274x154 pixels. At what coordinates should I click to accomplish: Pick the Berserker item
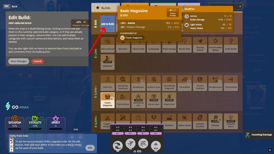pos(123,44)
